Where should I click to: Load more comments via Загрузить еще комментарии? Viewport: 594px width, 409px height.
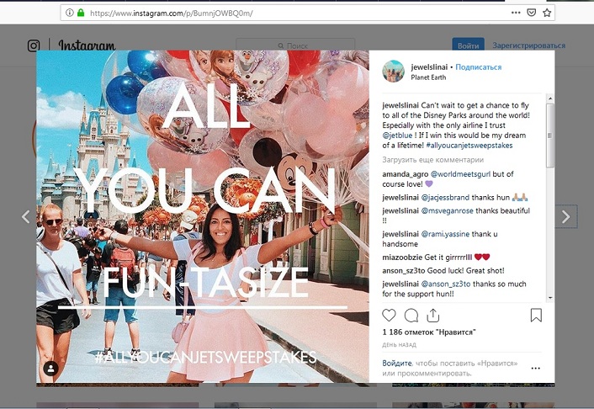pyautogui.click(x=433, y=160)
